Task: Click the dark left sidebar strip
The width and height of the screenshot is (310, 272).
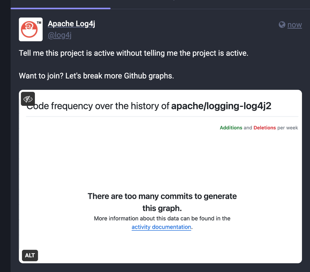Action: click(5, 136)
